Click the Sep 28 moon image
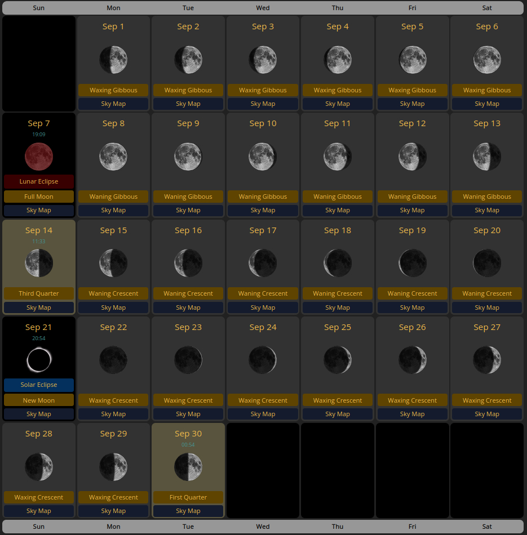This screenshot has height=535, width=527. coord(39,467)
